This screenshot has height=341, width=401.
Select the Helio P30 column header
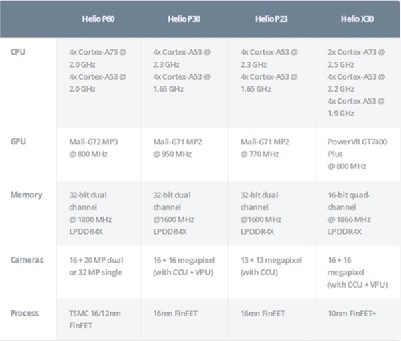pyautogui.click(x=185, y=19)
